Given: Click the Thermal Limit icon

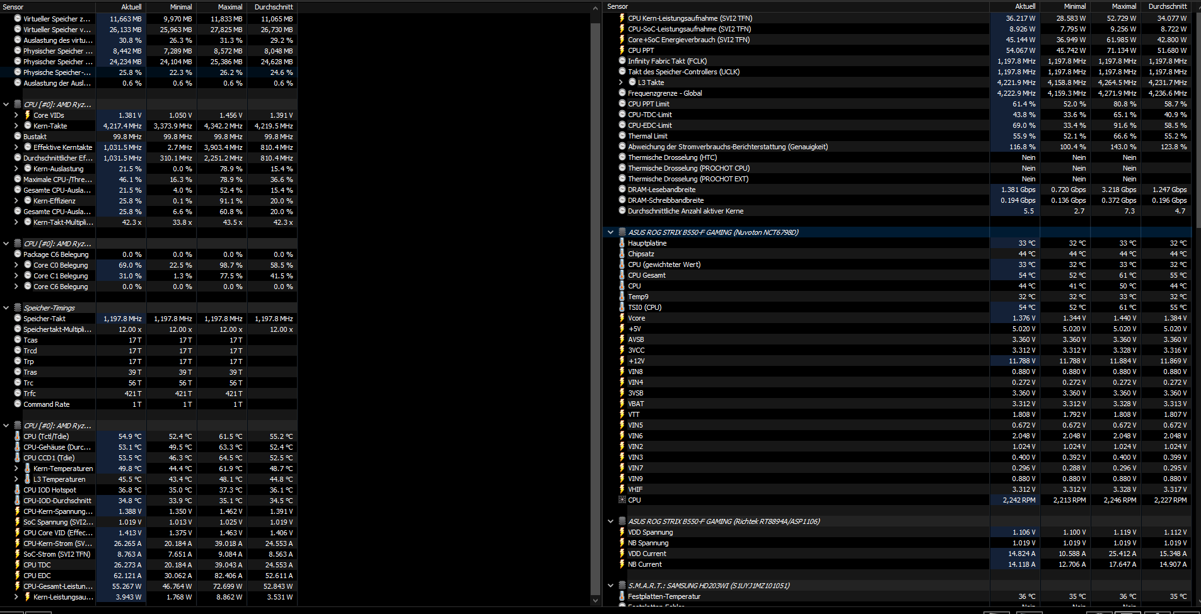Looking at the screenshot, I should 622,136.
